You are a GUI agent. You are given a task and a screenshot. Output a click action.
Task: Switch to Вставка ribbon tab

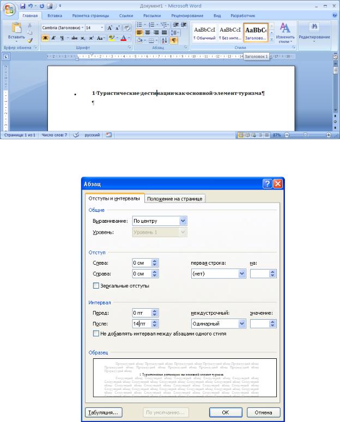(x=54, y=16)
